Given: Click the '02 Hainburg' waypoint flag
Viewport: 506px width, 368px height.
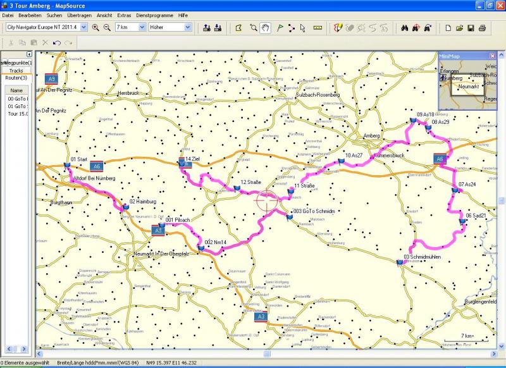Looking at the screenshot, I should 126,207.
